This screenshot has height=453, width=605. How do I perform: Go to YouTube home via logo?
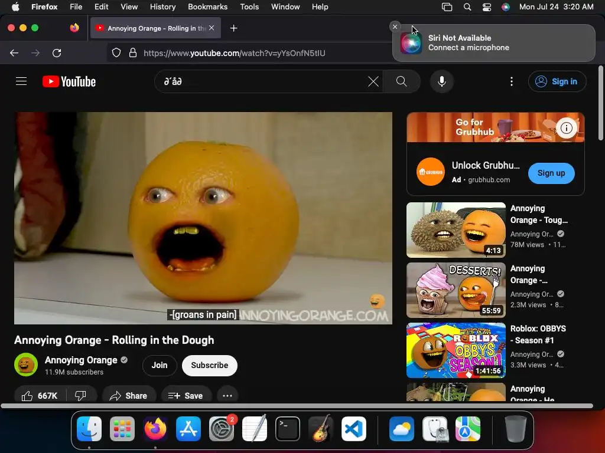point(69,81)
